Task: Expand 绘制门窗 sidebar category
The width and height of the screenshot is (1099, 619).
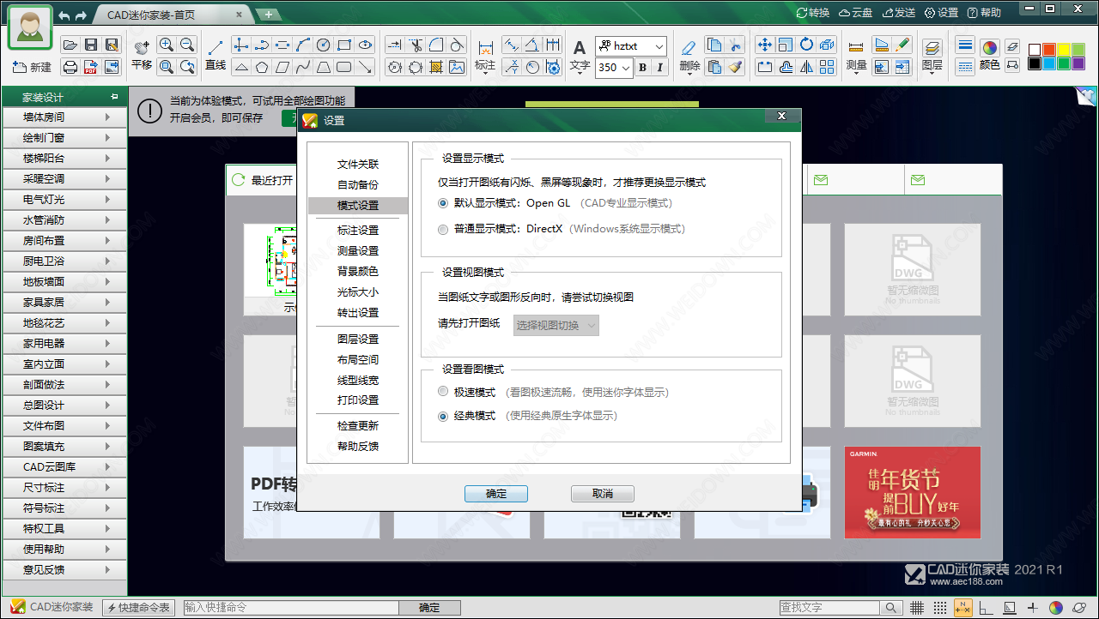Action: (64, 137)
